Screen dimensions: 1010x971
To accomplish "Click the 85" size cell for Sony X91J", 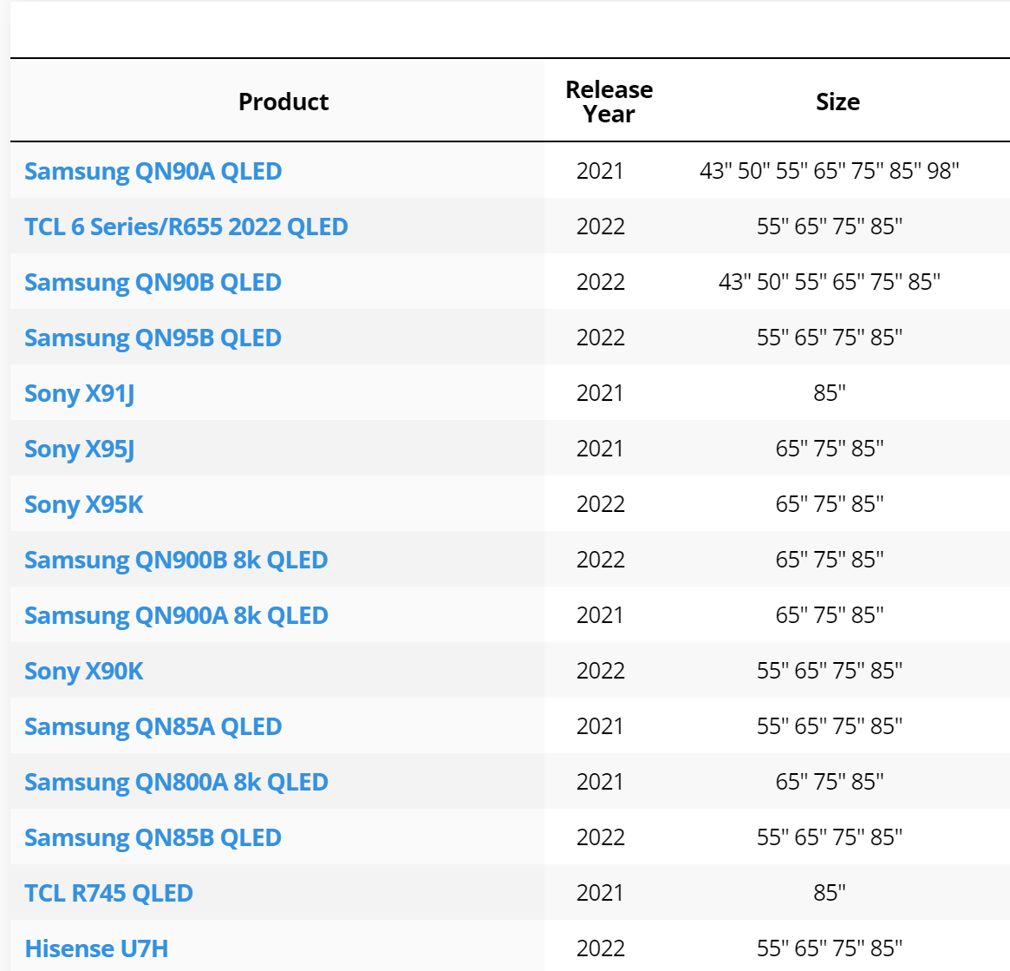I will click(830, 393).
